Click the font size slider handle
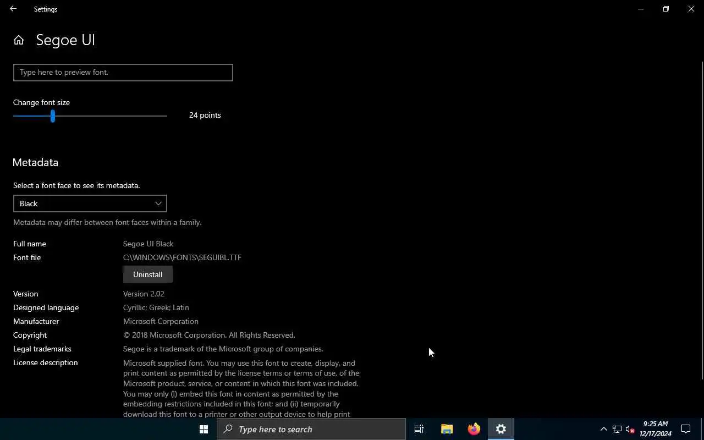704x440 pixels. pyautogui.click(x=53, y=116)
